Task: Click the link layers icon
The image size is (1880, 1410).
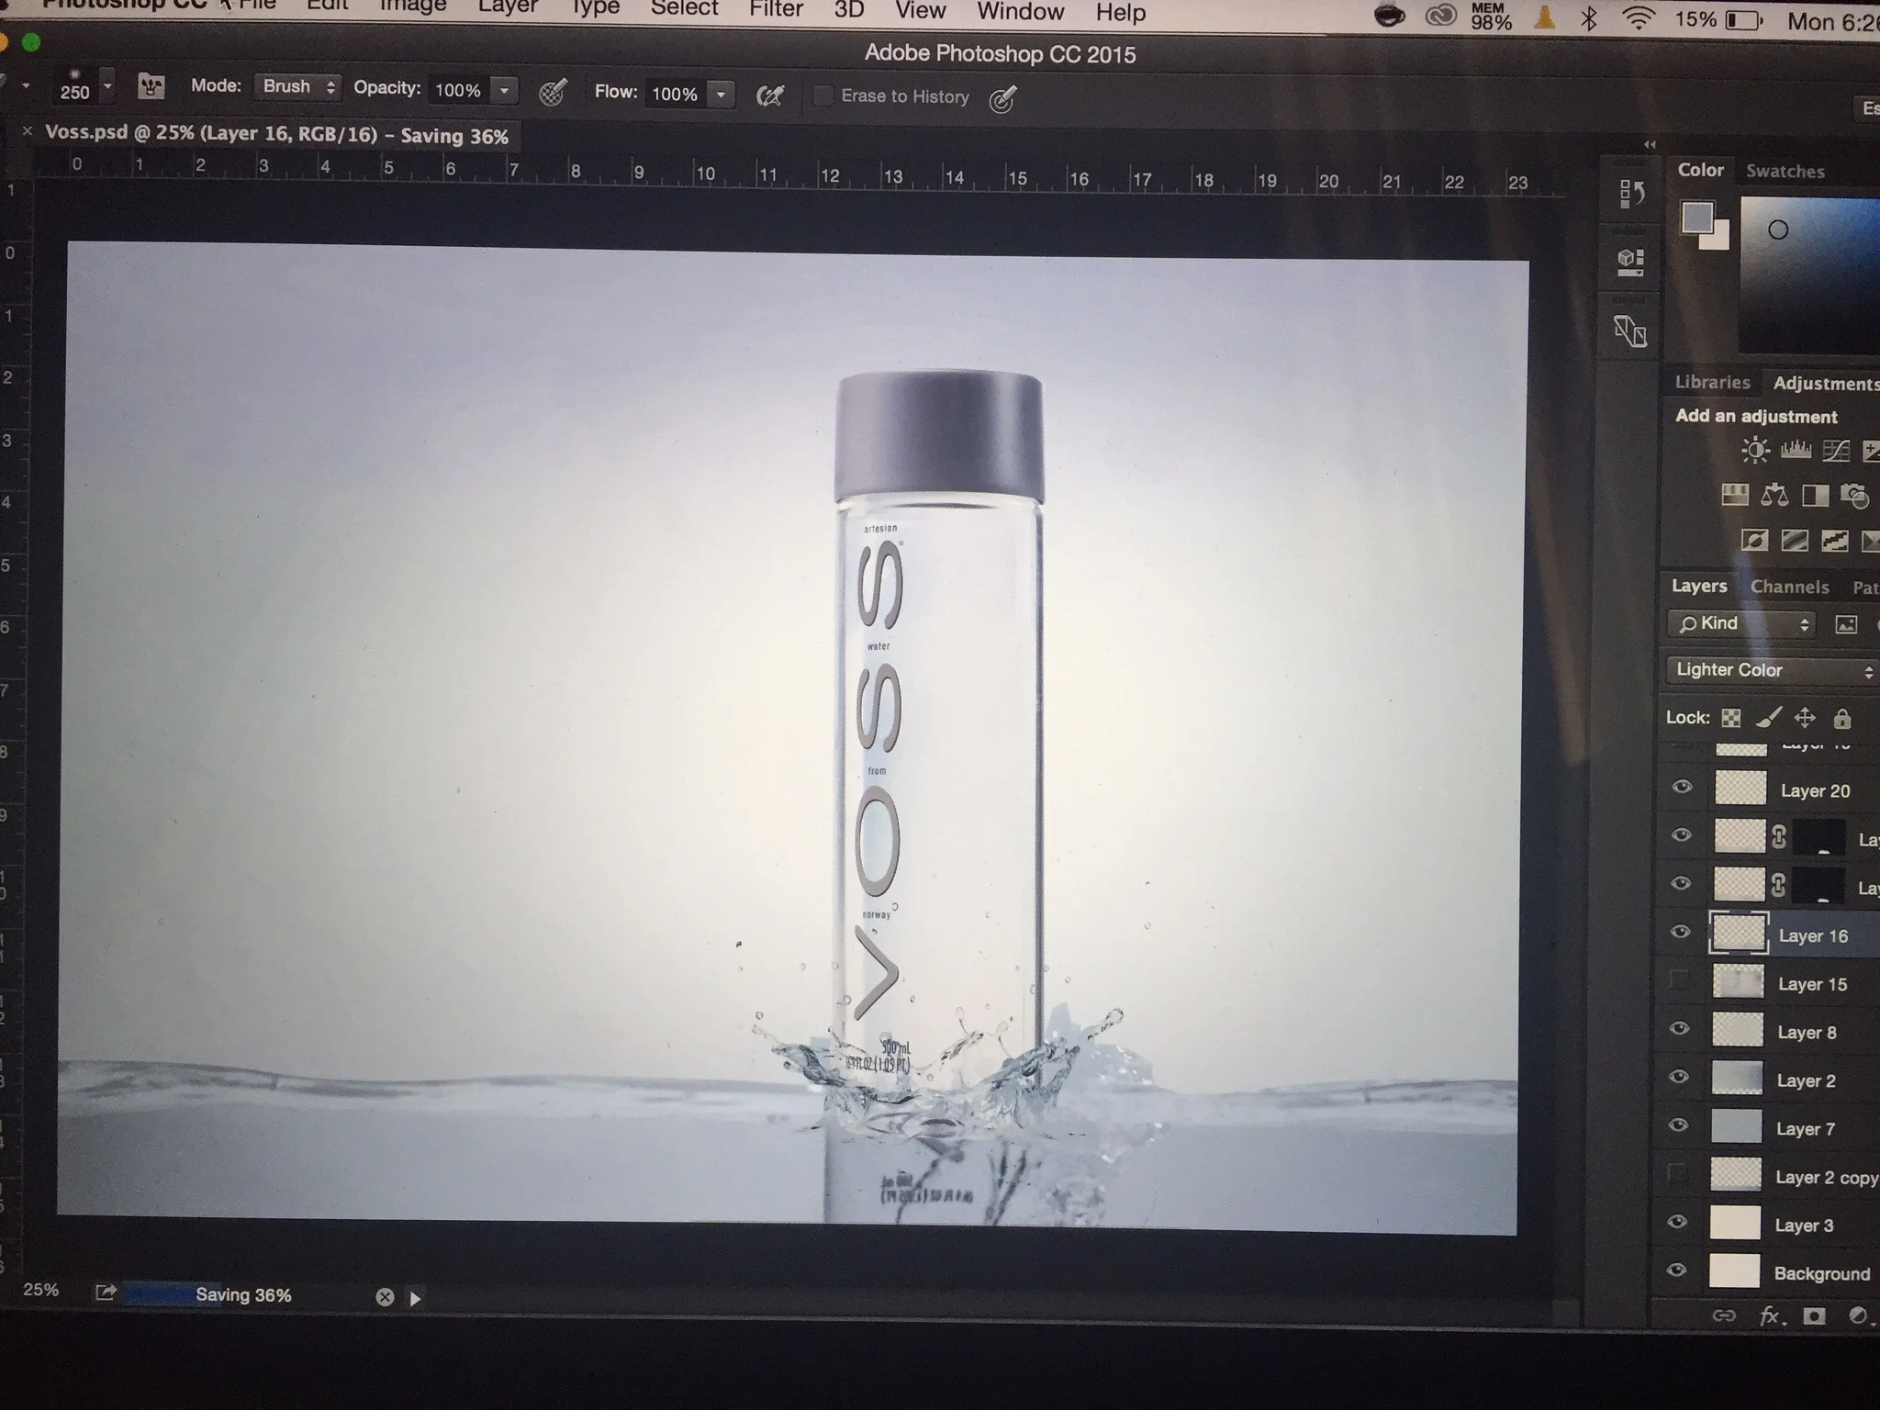Action: [1724, 1316]
